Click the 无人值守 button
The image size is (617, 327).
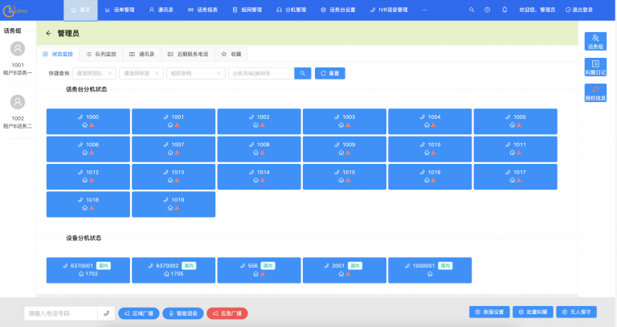576,312
